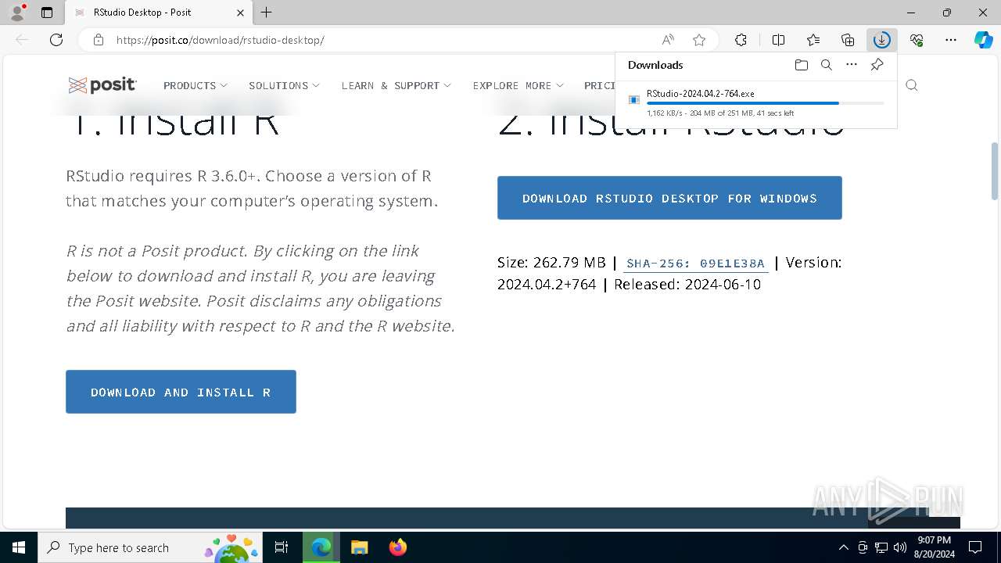Click the page vertical scrollbar
Viewport: 1001px width, 563px height.
tap(995, 170)
